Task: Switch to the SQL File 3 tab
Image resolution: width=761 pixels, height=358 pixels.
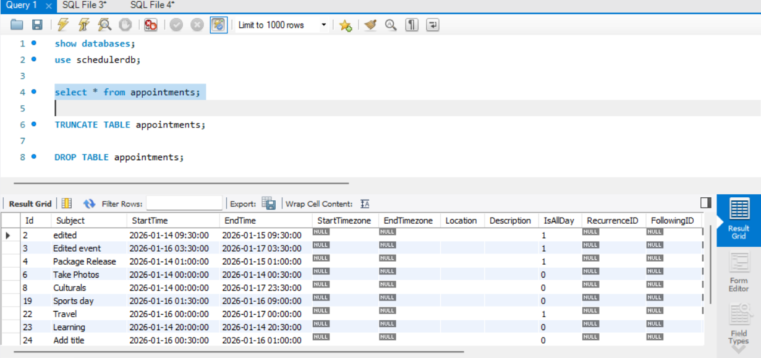Action: 83,5
